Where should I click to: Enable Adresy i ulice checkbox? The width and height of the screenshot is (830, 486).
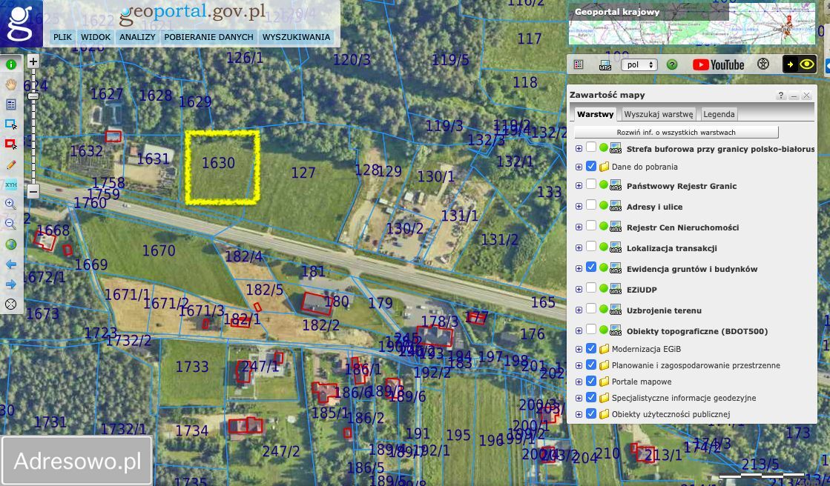tap(591, 205)
